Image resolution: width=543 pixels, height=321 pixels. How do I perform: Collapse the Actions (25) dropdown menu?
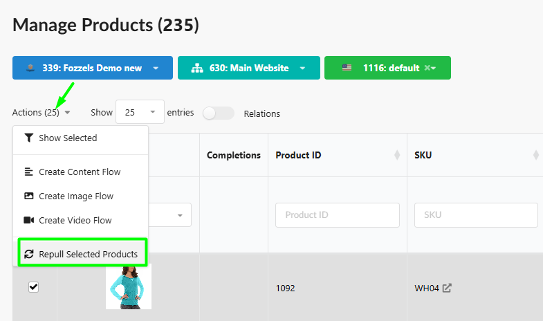point(42,113)
